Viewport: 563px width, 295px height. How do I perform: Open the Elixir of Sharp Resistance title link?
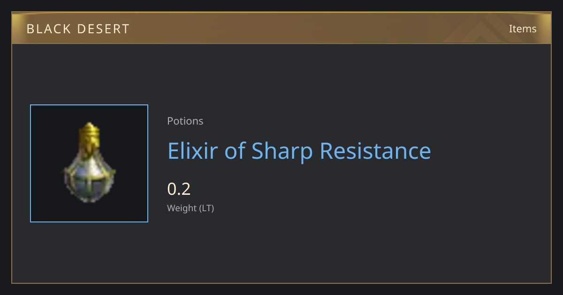[x=299, y=151]
